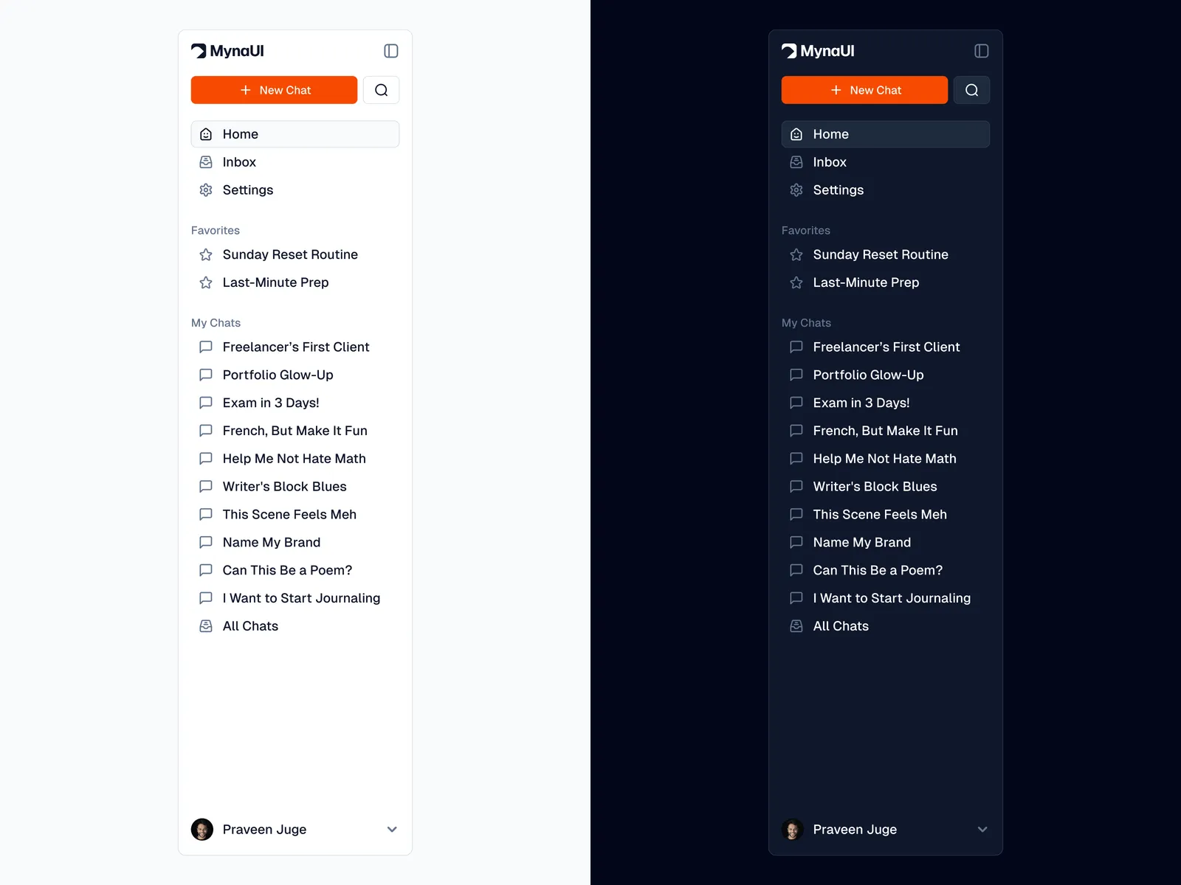Click the All Chats archive icon in the dark sidebar

(796, 626)
